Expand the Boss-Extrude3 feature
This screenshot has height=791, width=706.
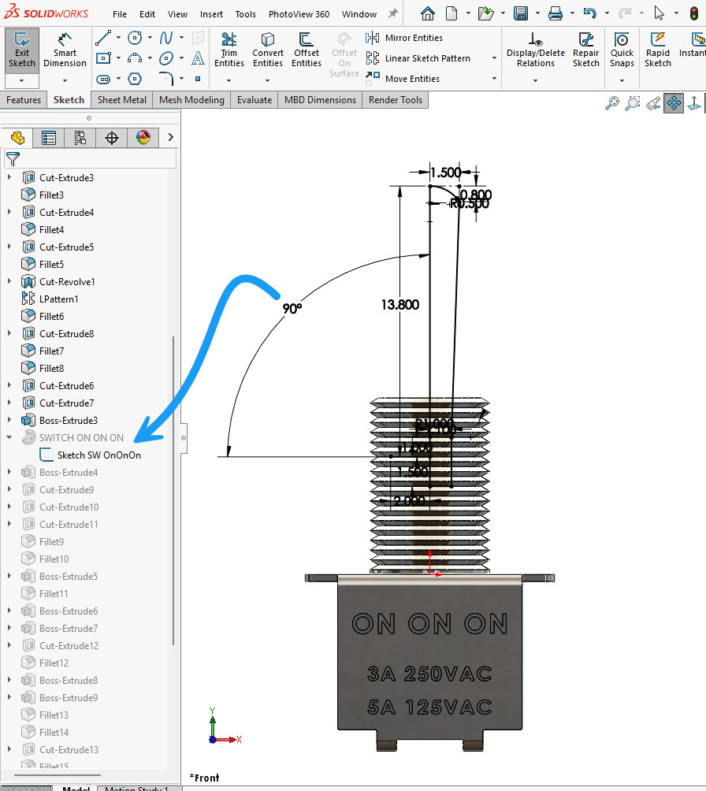[9, 420]
